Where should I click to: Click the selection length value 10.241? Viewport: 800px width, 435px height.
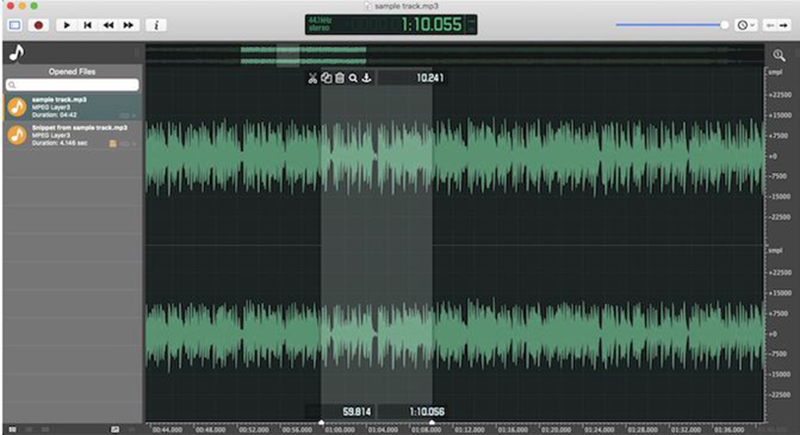430,78
